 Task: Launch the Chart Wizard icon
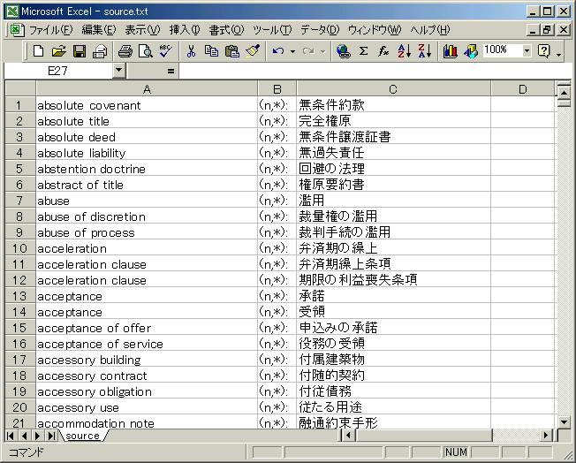click(x=450, y=51)
